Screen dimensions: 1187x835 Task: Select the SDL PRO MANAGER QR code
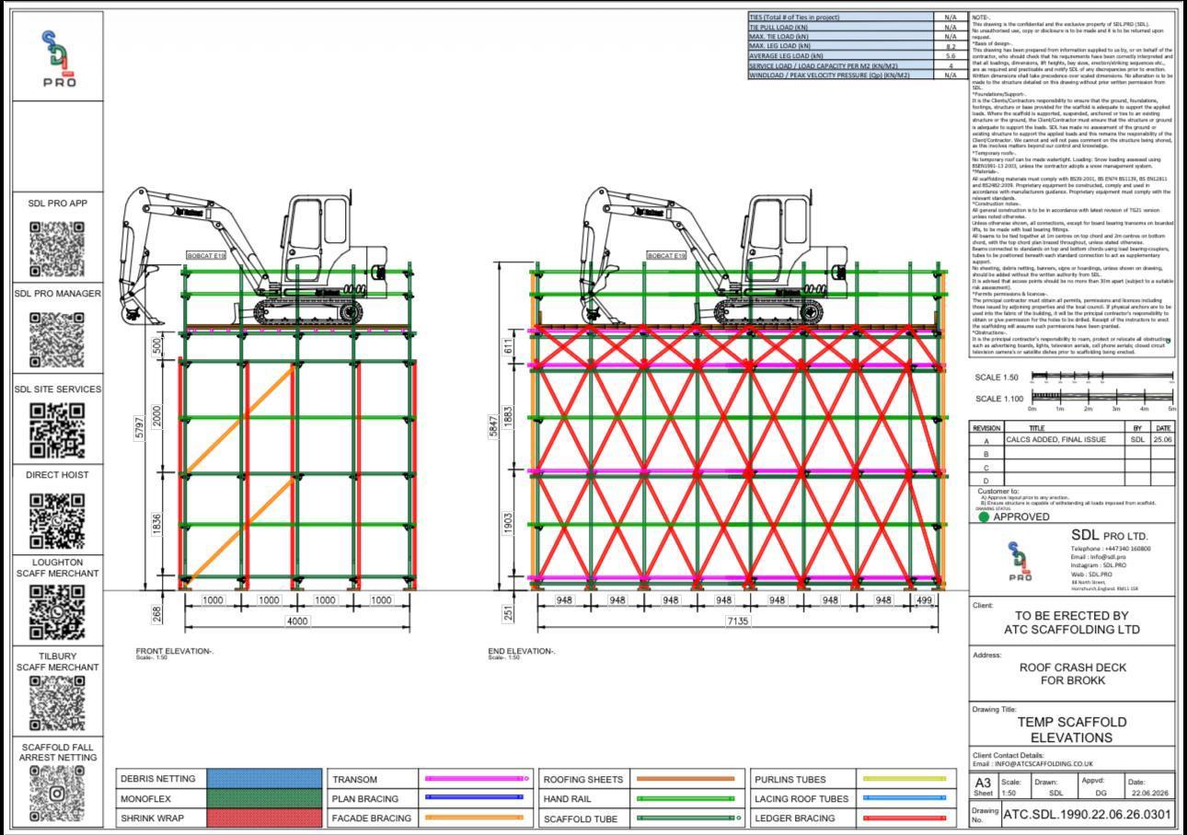pos(57,339)
